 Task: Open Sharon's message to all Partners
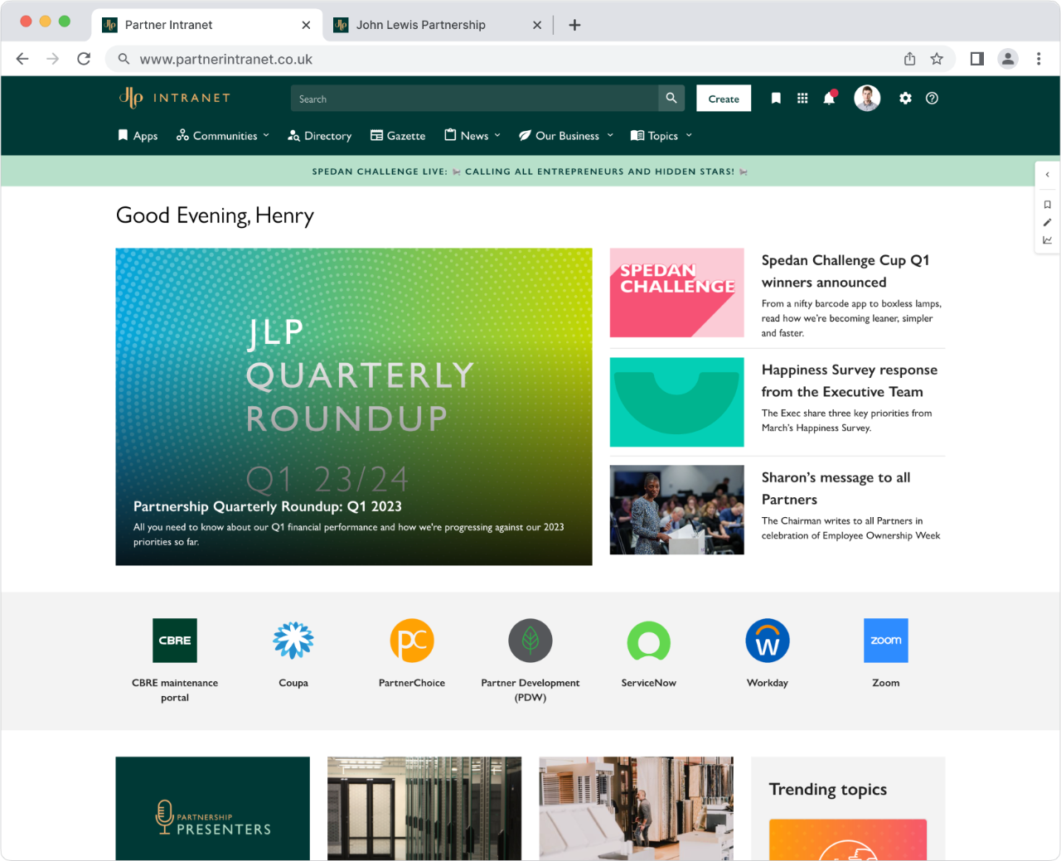tap(836, 488)
